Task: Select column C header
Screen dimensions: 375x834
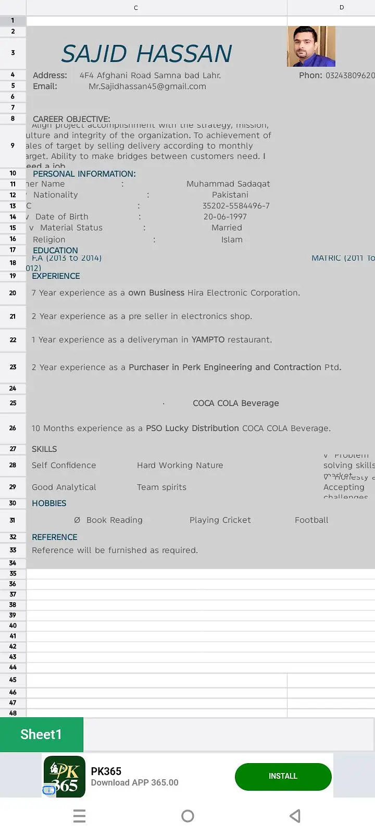Action: (136, 8)
